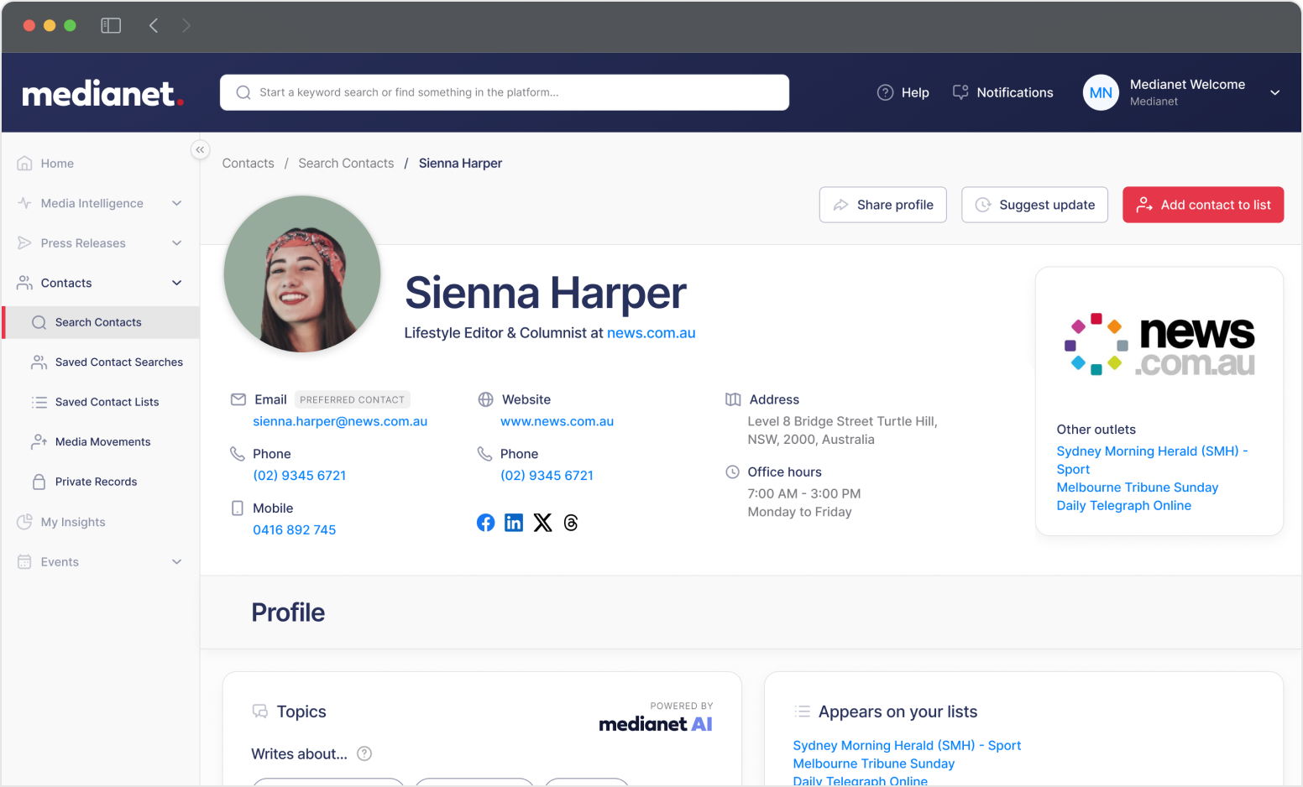Screen dimensions: 1303x787
Task: Click Sienna Harper's profile photo
Action: click(301, 274)
